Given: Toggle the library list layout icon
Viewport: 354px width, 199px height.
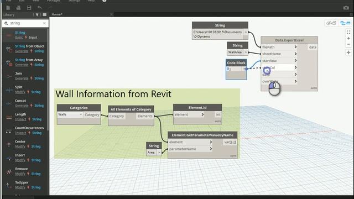Looking at the screenshot, I should pyautogui.click(x=44, y=15).
